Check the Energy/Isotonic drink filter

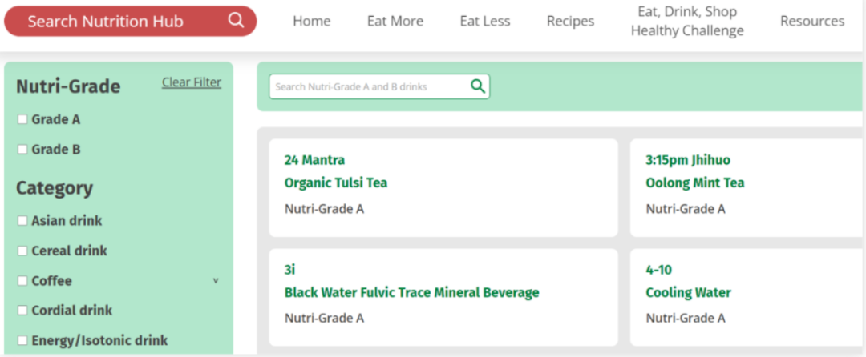[22, 340]
